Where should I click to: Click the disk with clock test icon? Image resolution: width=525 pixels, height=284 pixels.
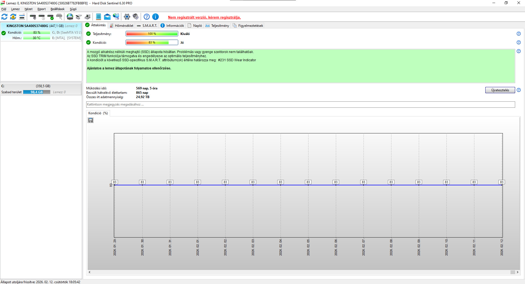42,17
